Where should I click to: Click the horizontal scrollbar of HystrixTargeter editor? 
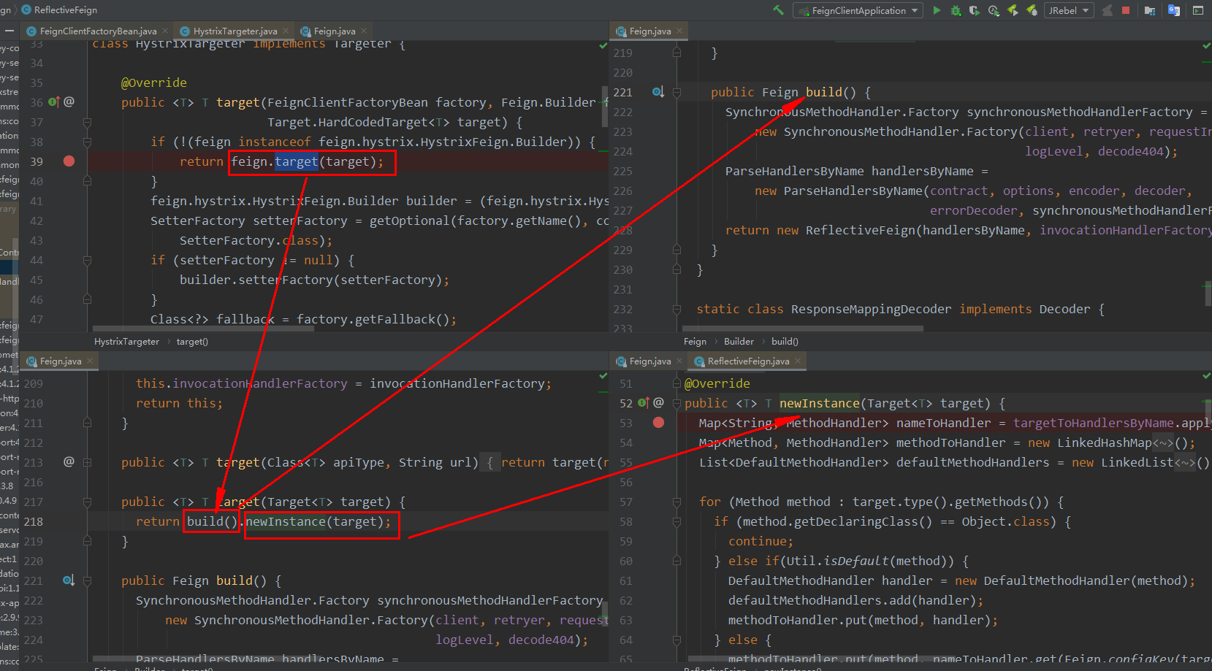pos(204,329)
